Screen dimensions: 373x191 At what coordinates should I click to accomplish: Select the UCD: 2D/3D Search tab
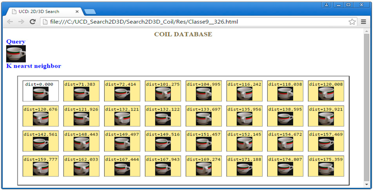pyautogui.click(x=40, y=12)
